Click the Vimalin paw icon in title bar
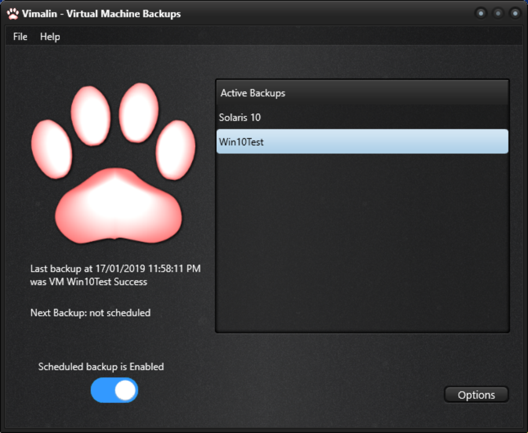 pyautogui.click(x=13, y=14)
